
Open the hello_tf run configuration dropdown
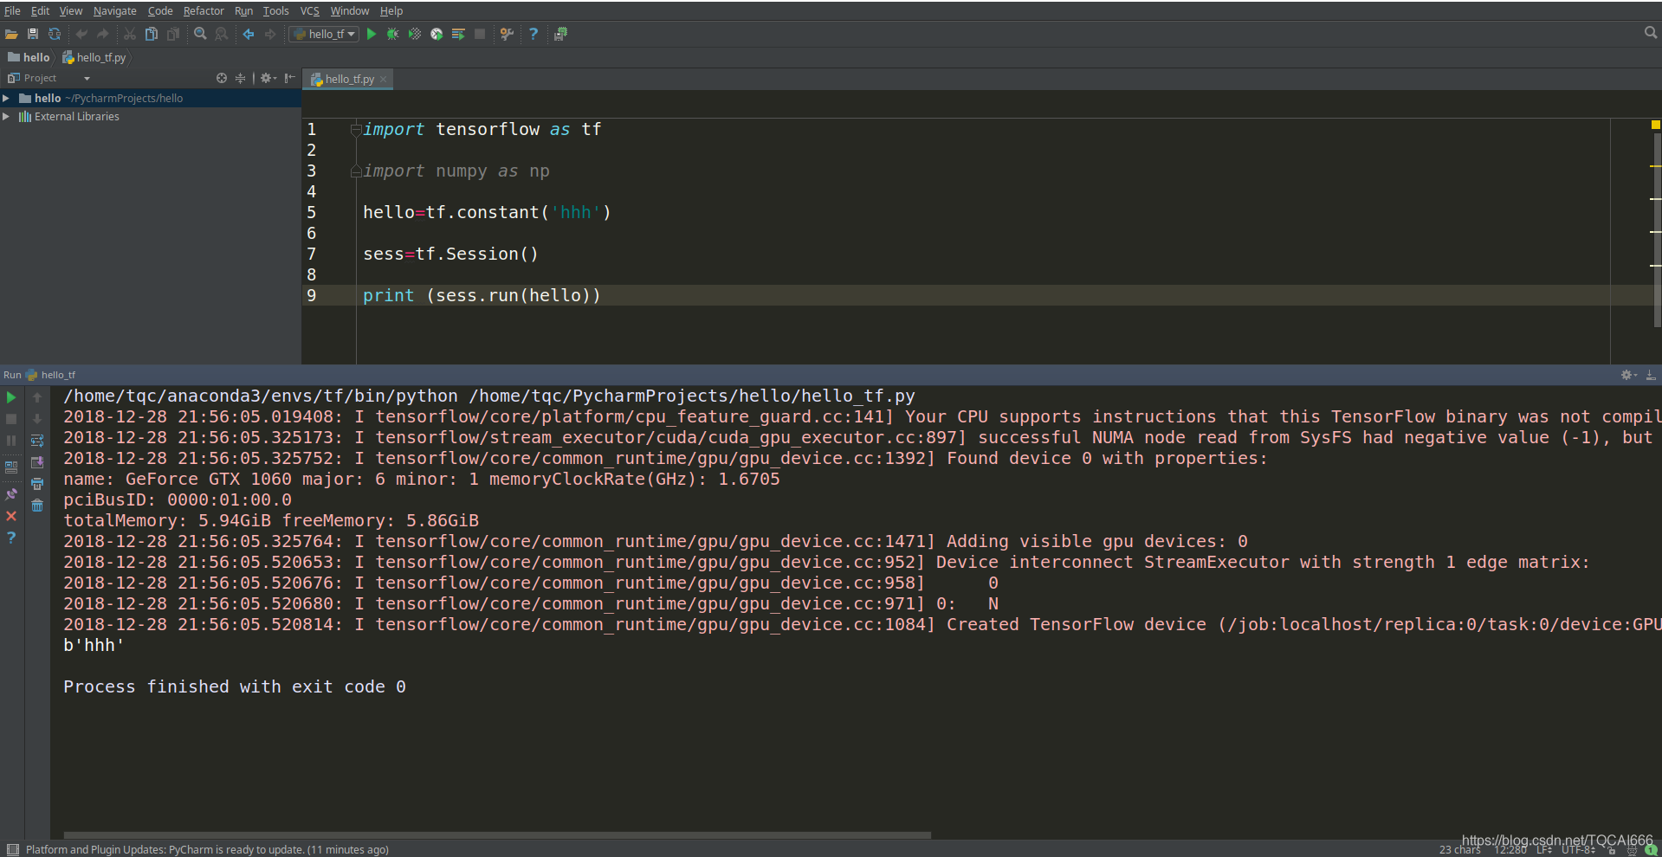pyautogui.click(x=324, y=34)
